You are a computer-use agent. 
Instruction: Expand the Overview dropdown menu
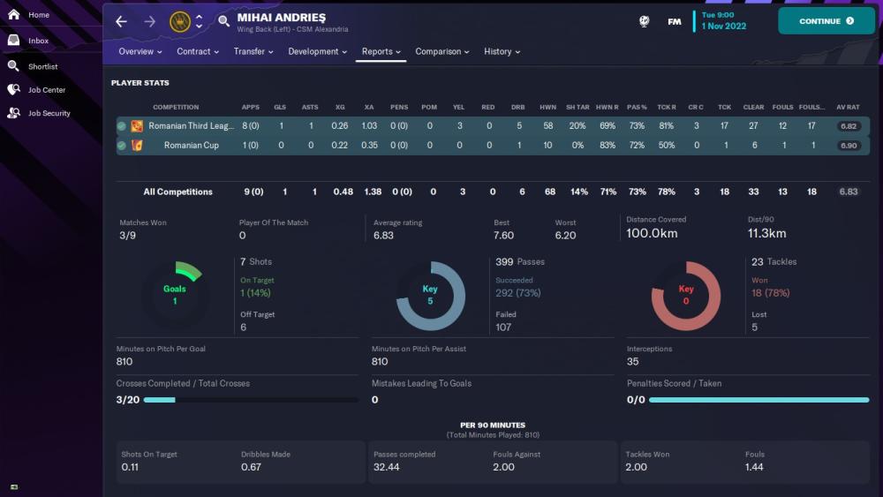click(x=140, y=51)
